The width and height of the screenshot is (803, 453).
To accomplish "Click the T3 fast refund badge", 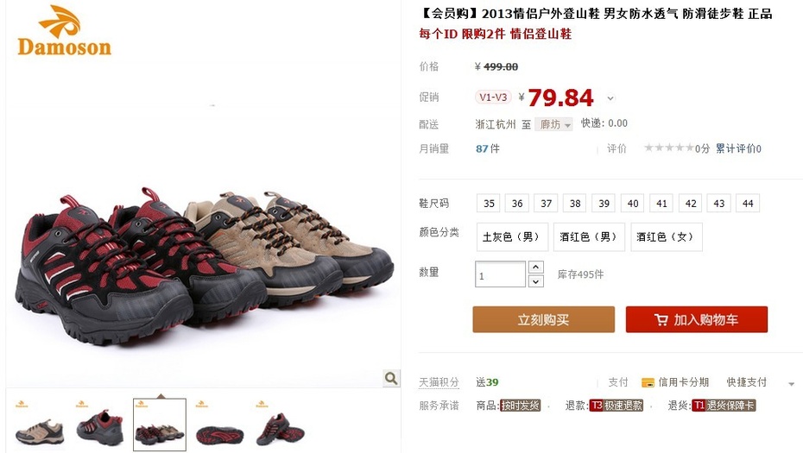I will [x=616, y=406].
